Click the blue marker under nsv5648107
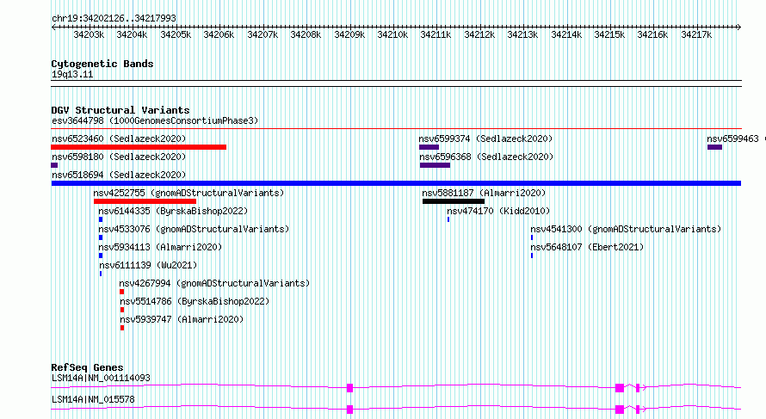Image resolution: width=766 pixels, height=419 pixels. (x=532, y=256)
